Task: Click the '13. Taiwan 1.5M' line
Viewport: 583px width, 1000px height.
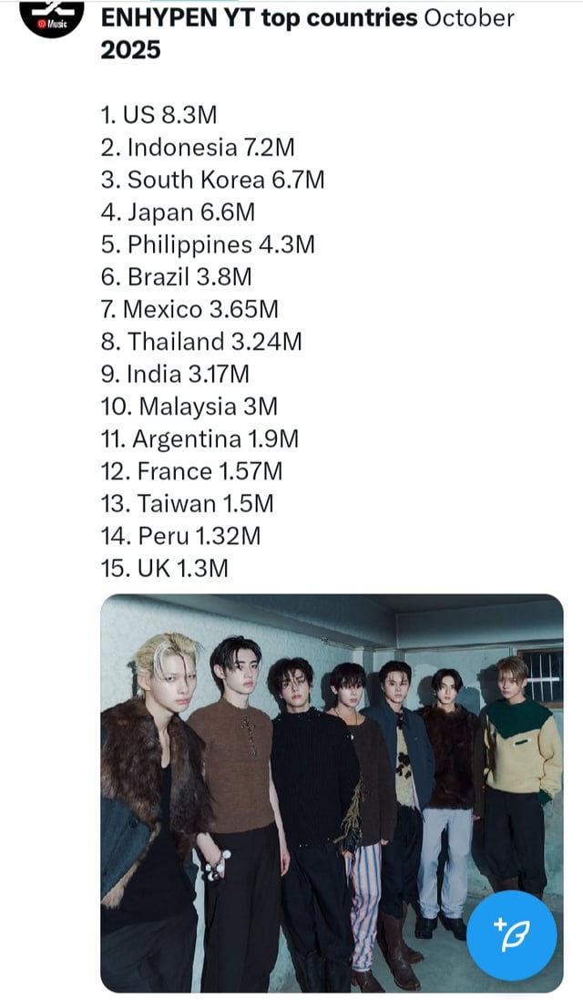Action: [x=187, y=504]
